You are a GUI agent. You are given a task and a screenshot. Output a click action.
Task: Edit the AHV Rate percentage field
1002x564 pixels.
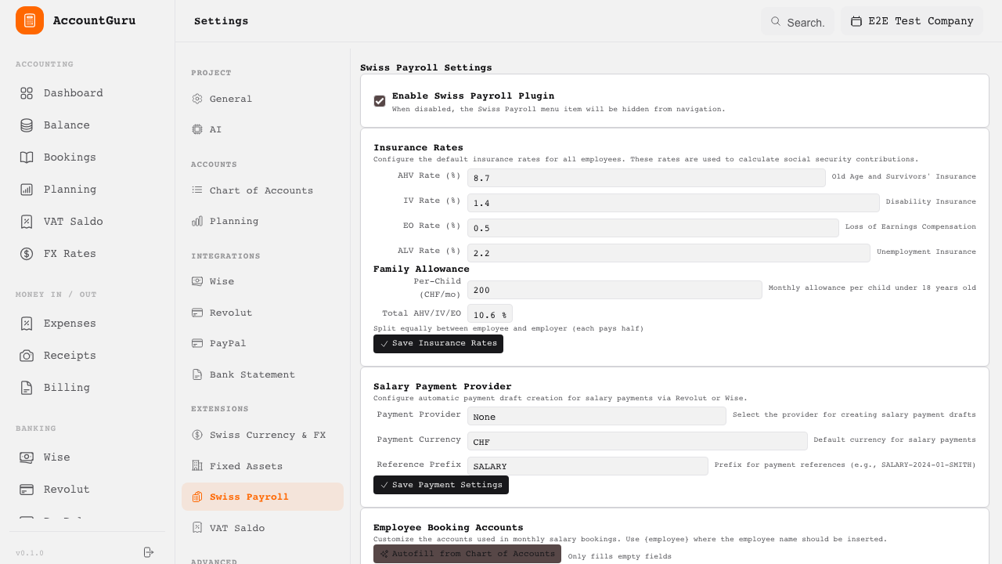pos(646,178)
